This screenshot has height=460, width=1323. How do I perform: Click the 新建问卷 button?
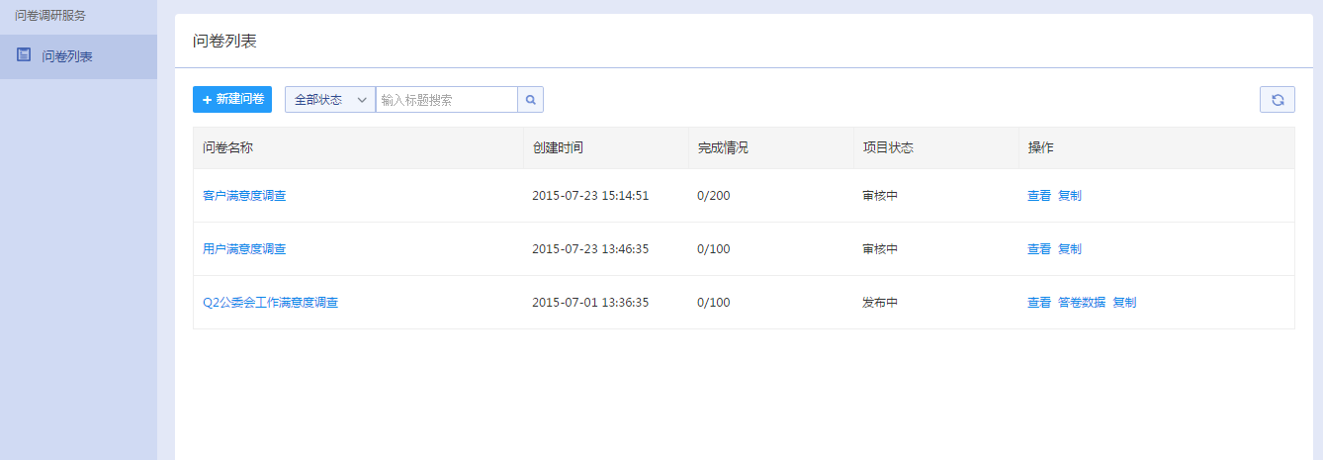pos(232,100)
